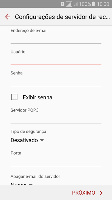Enable the Exibir senha checkbox

pyautogui.click(x=14, y=97)
